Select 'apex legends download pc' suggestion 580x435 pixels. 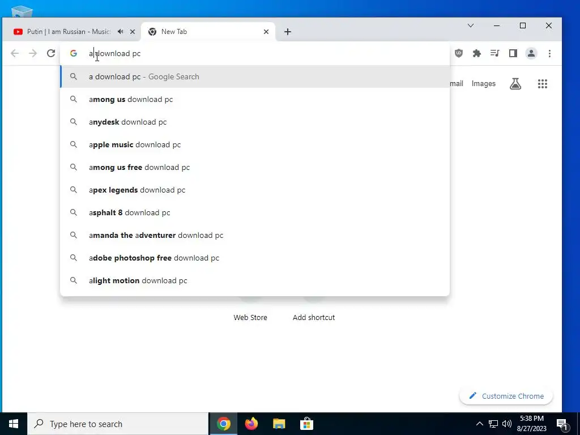255,190
